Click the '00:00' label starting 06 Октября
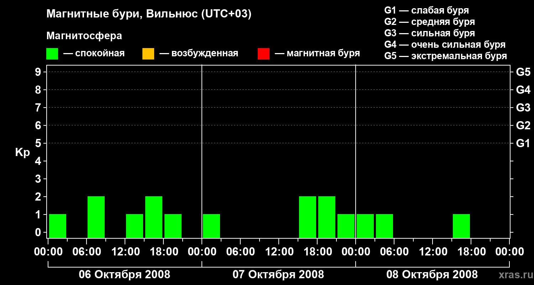 (x=48, y=252)
